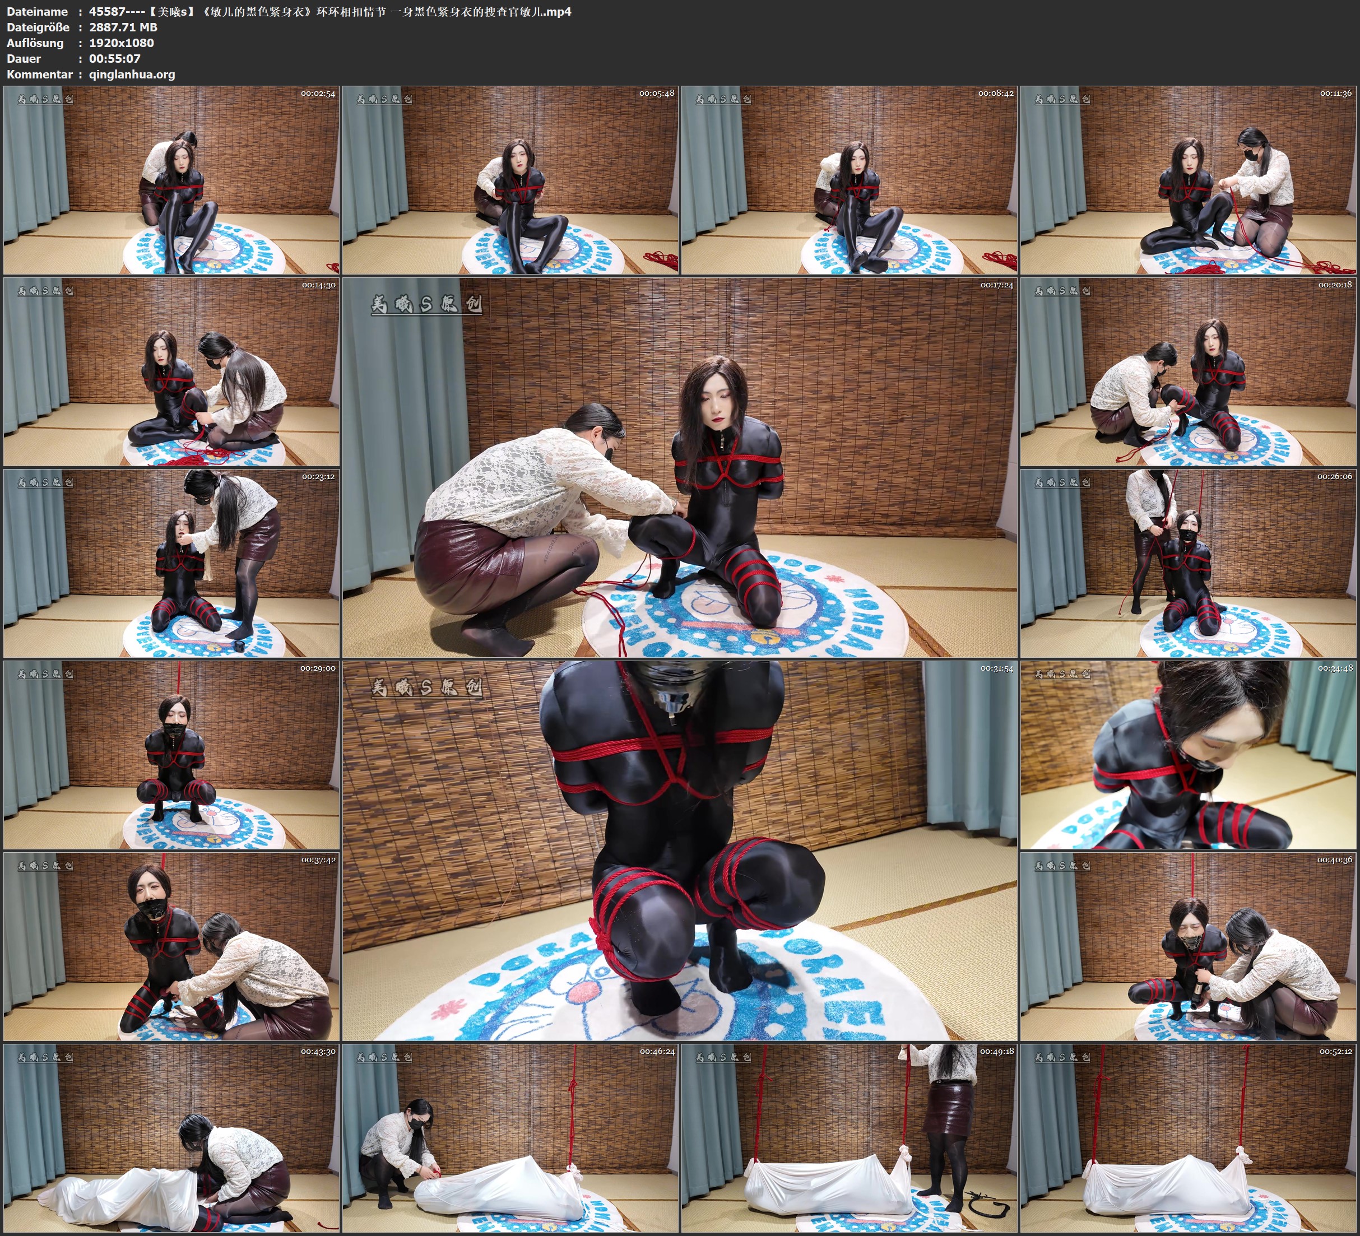Viewport: 1360px width, 1236px height.
Task: Select the close-up thumbnail at 00:34:48
Action: click(1188, 755)
